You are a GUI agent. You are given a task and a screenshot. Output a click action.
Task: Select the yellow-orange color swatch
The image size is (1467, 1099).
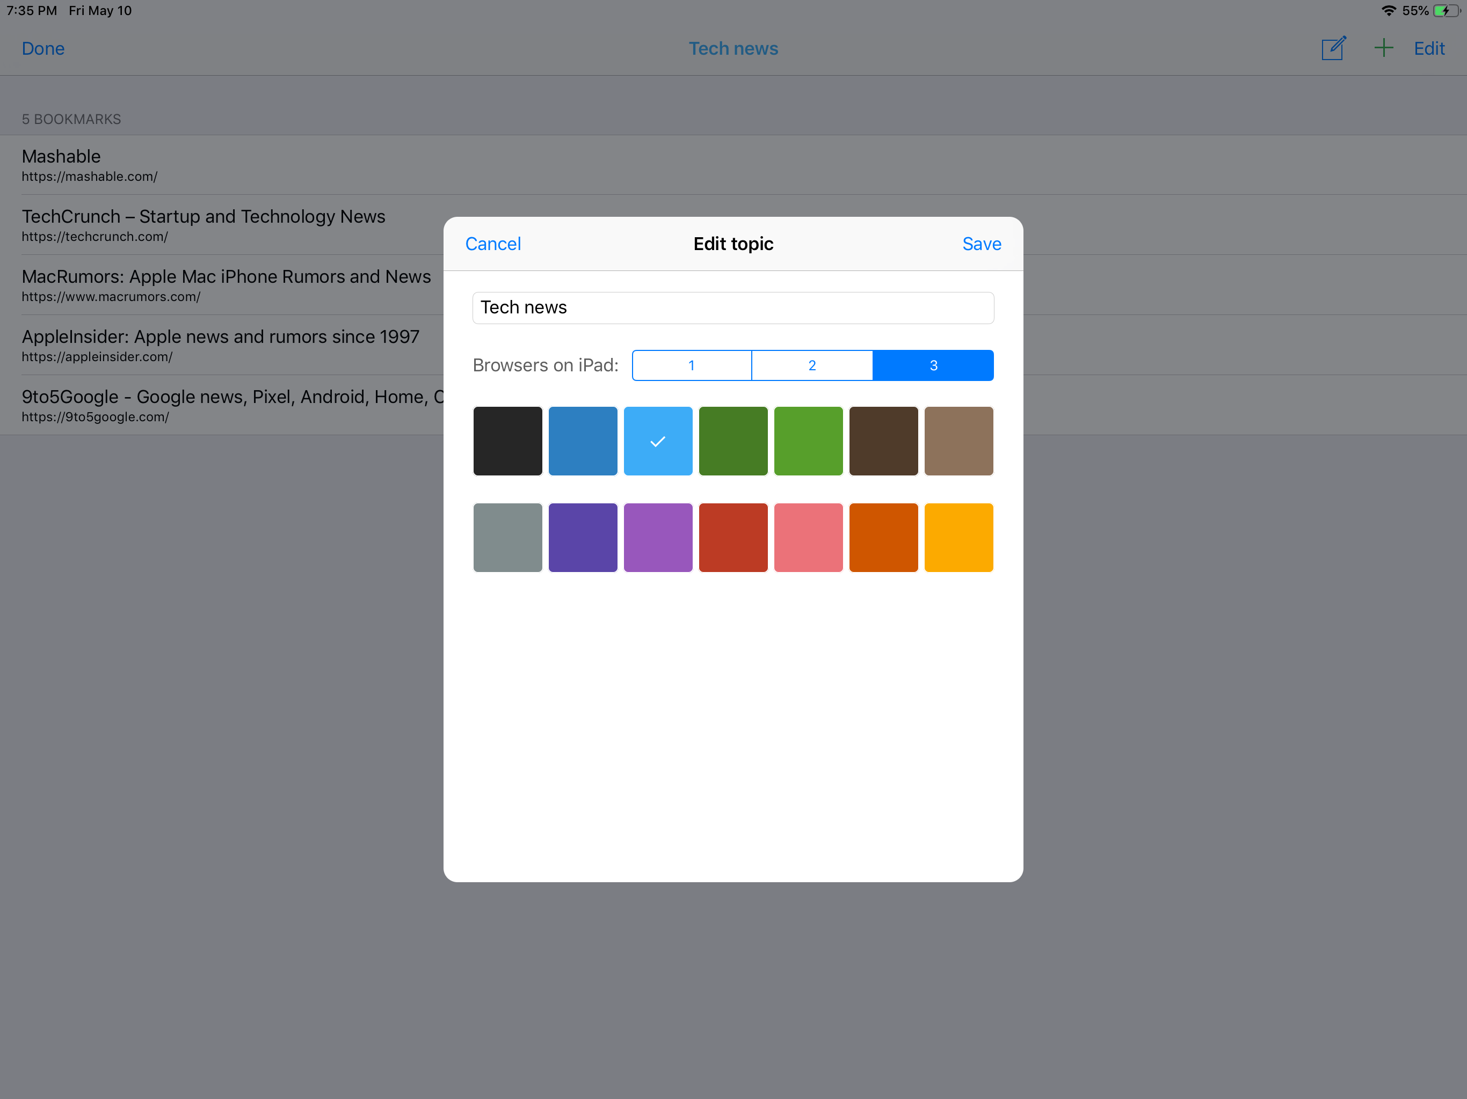(958, 538)
